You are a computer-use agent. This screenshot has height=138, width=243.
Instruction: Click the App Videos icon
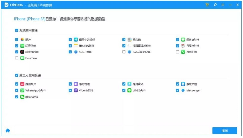coord(75,84)
